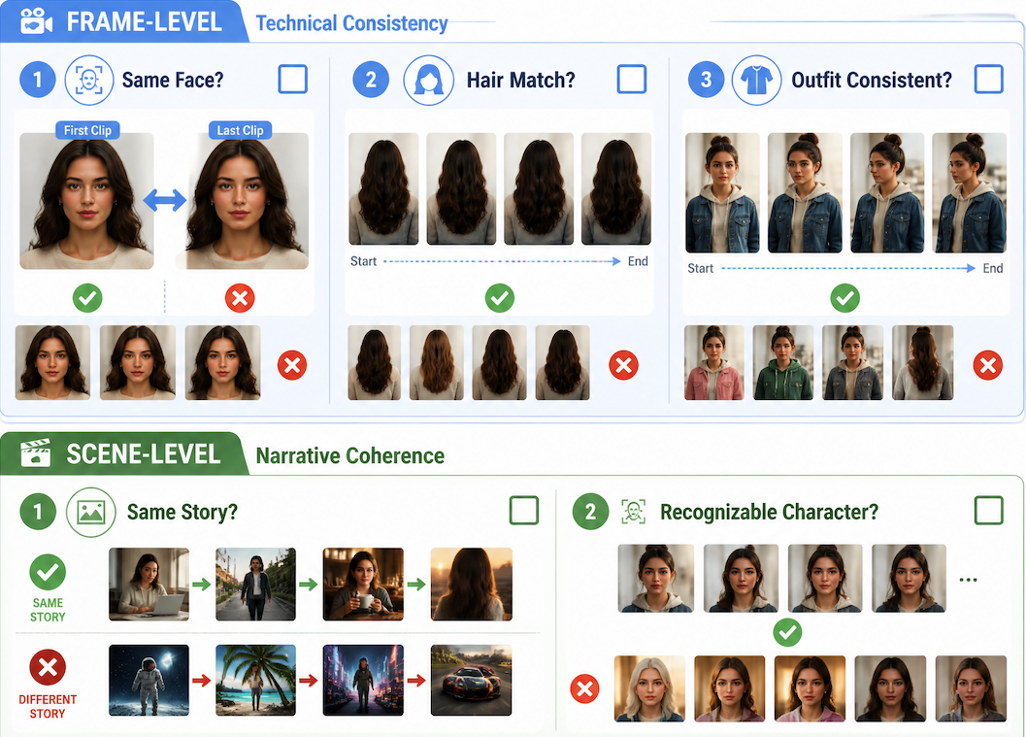Click the blue number 3 badge by Outfit Consistent?
Viewport: 1026px width, 737px height.
[x=706, y=80]
